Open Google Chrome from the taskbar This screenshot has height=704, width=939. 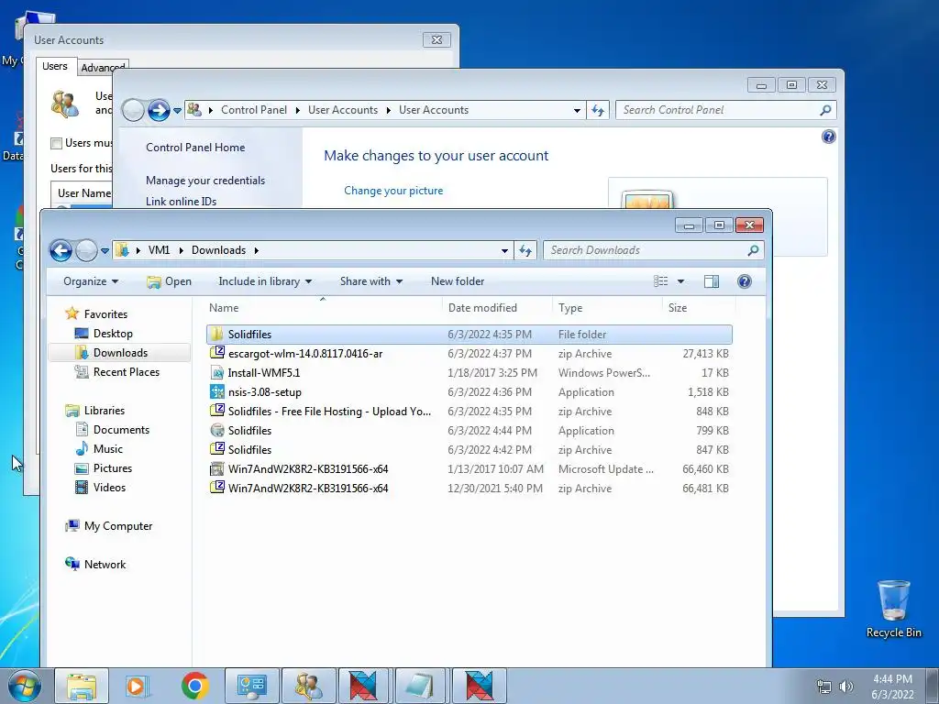194,686
